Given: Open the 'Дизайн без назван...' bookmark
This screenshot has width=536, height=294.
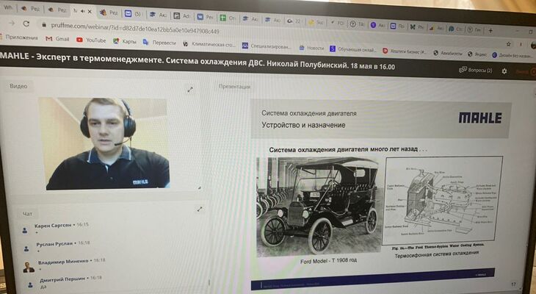Looking at the screenshot, I should tap(512, 55).
